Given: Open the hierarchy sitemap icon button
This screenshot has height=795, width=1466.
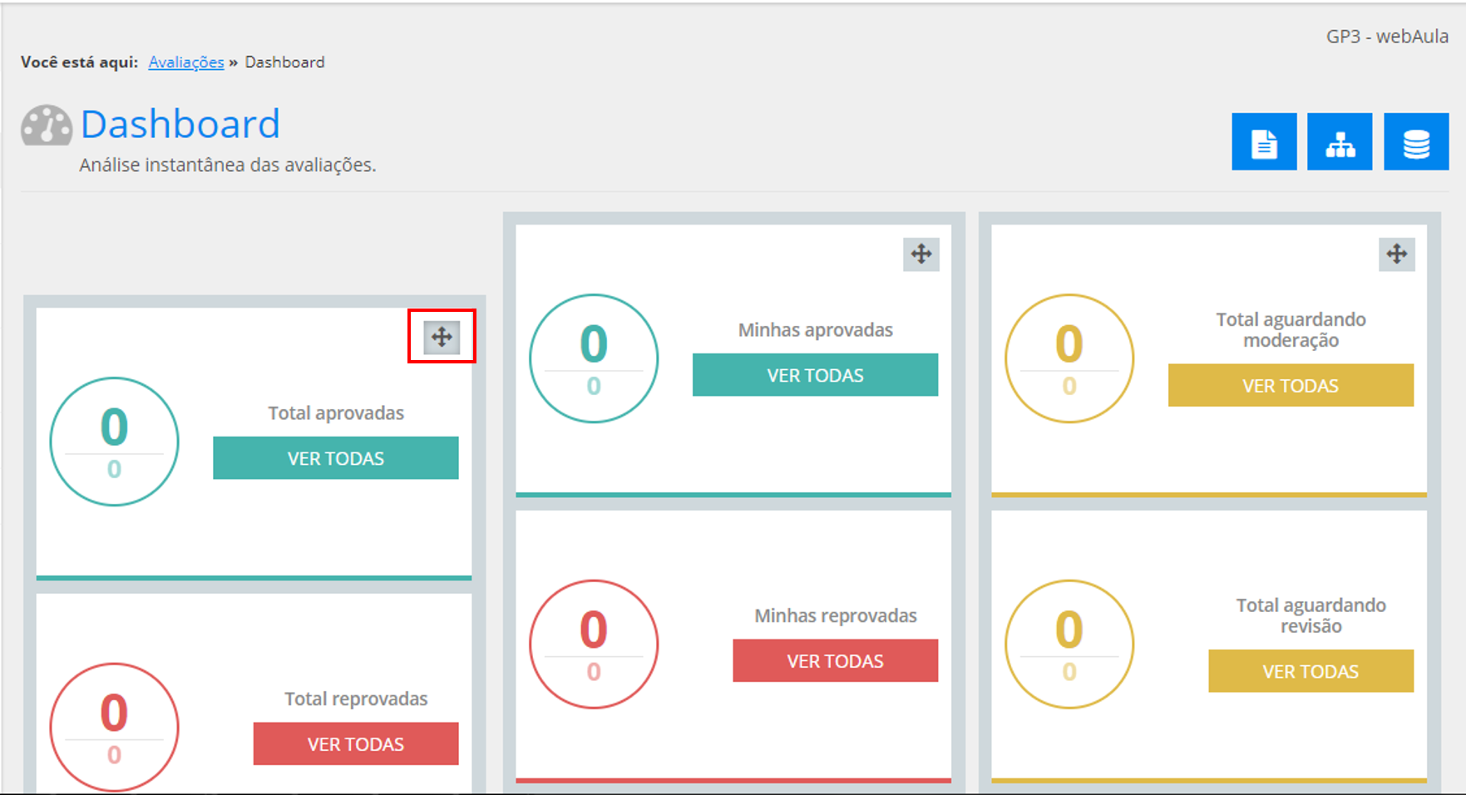Looking at the screenshot, I should [x=1340, y=141].
